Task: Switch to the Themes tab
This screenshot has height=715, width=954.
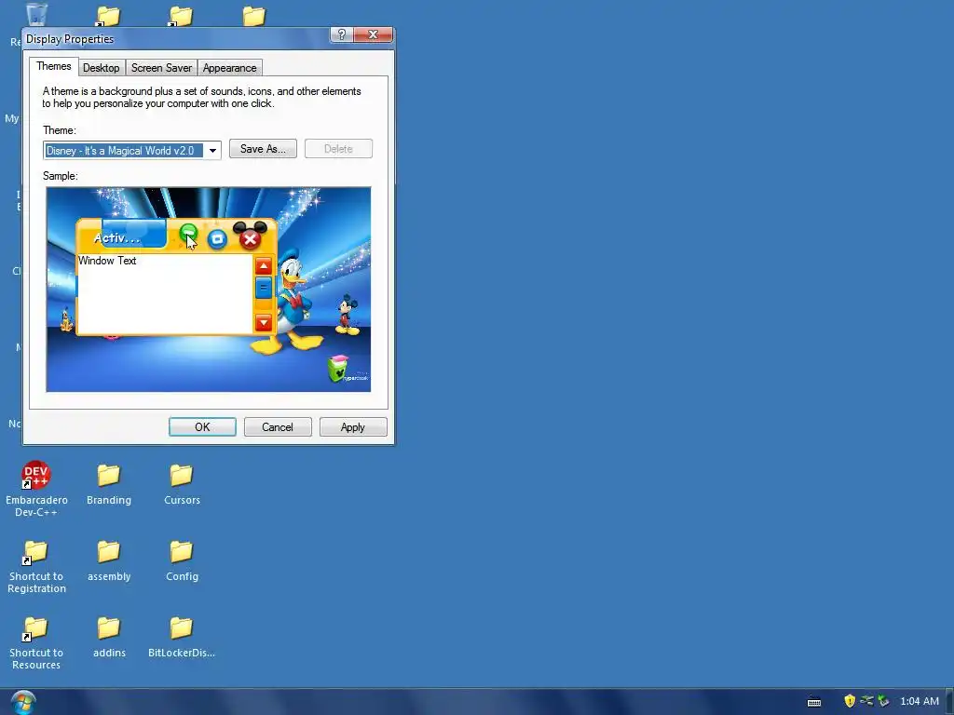Action: coord(53,66)
